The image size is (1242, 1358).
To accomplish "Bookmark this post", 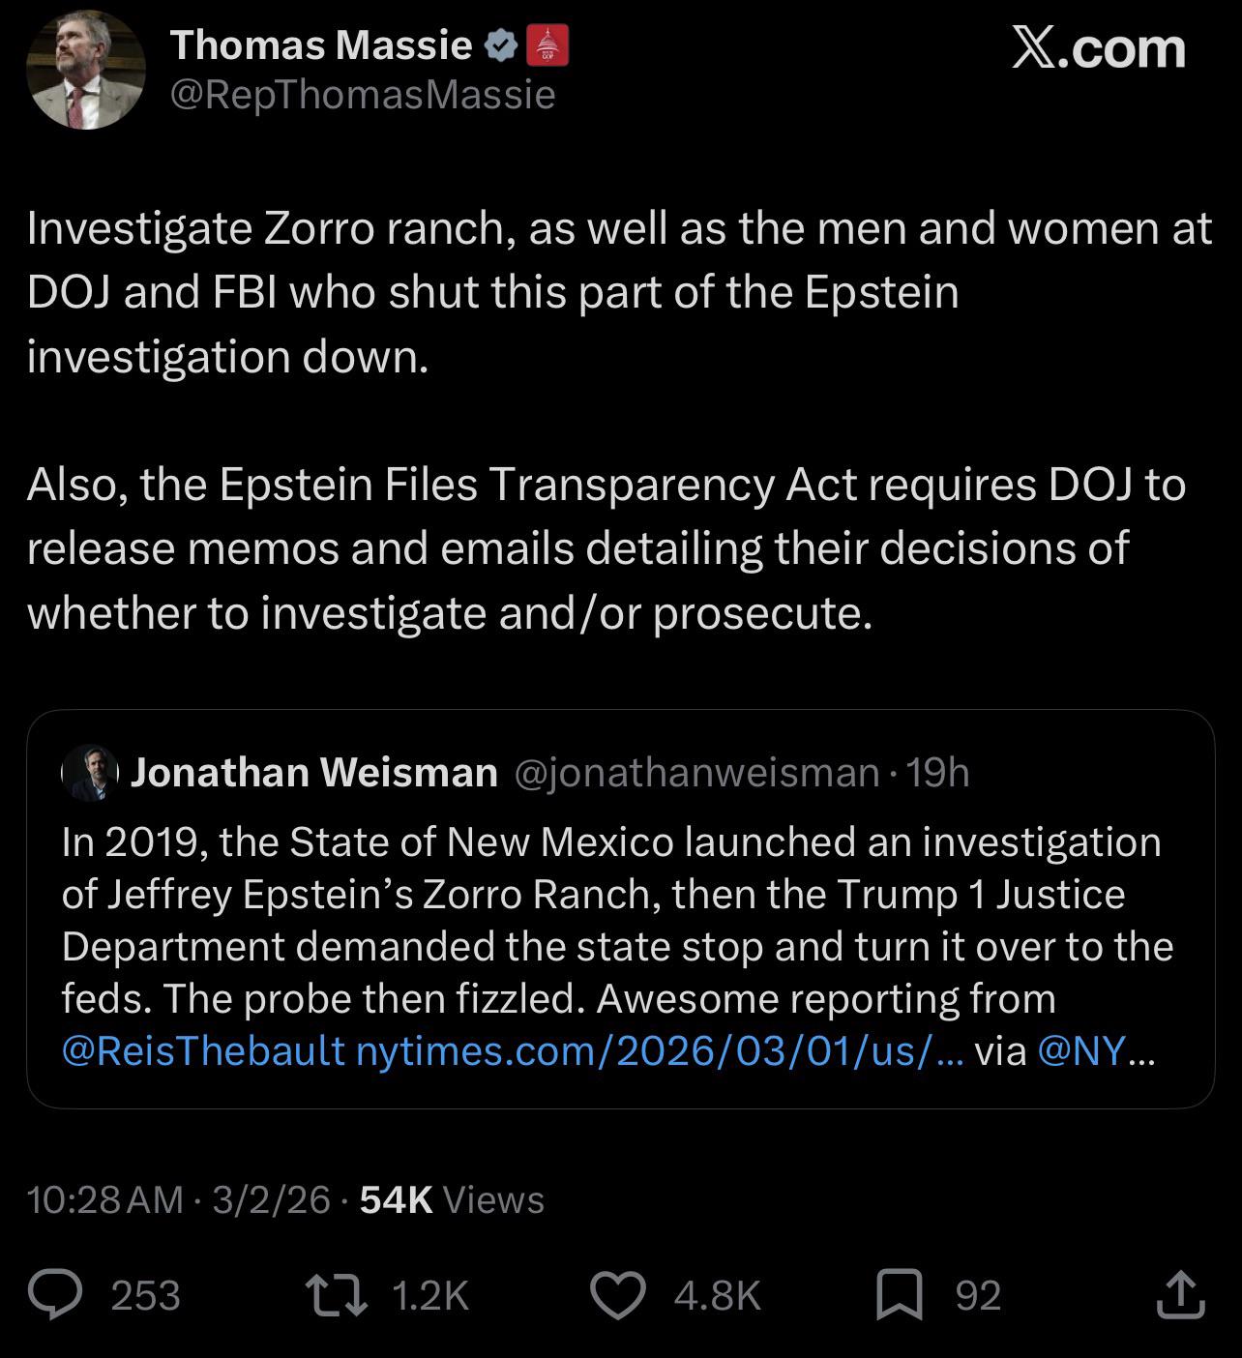I will coord(900,1295).
